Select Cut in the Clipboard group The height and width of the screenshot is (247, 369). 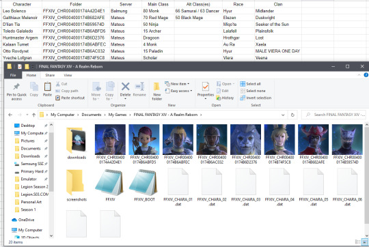pos(61,84)
